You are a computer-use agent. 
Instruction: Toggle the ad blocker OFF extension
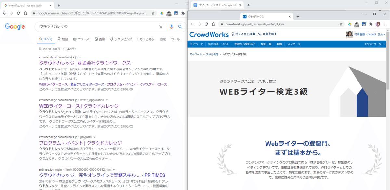[x=357, y=25]
